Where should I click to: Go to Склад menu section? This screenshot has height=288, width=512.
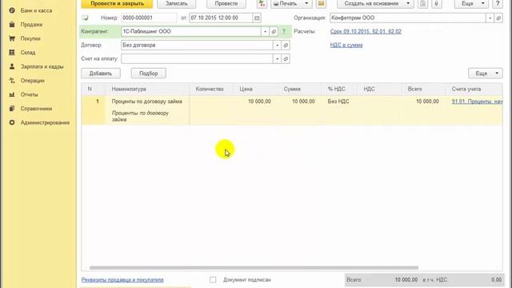(x=28, y=52)
